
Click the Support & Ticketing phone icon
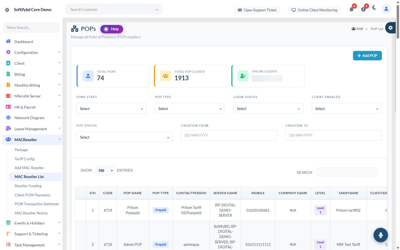[x=8, y=234]
